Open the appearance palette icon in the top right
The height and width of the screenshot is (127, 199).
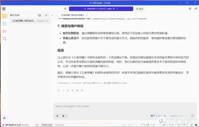pos(190,9)
